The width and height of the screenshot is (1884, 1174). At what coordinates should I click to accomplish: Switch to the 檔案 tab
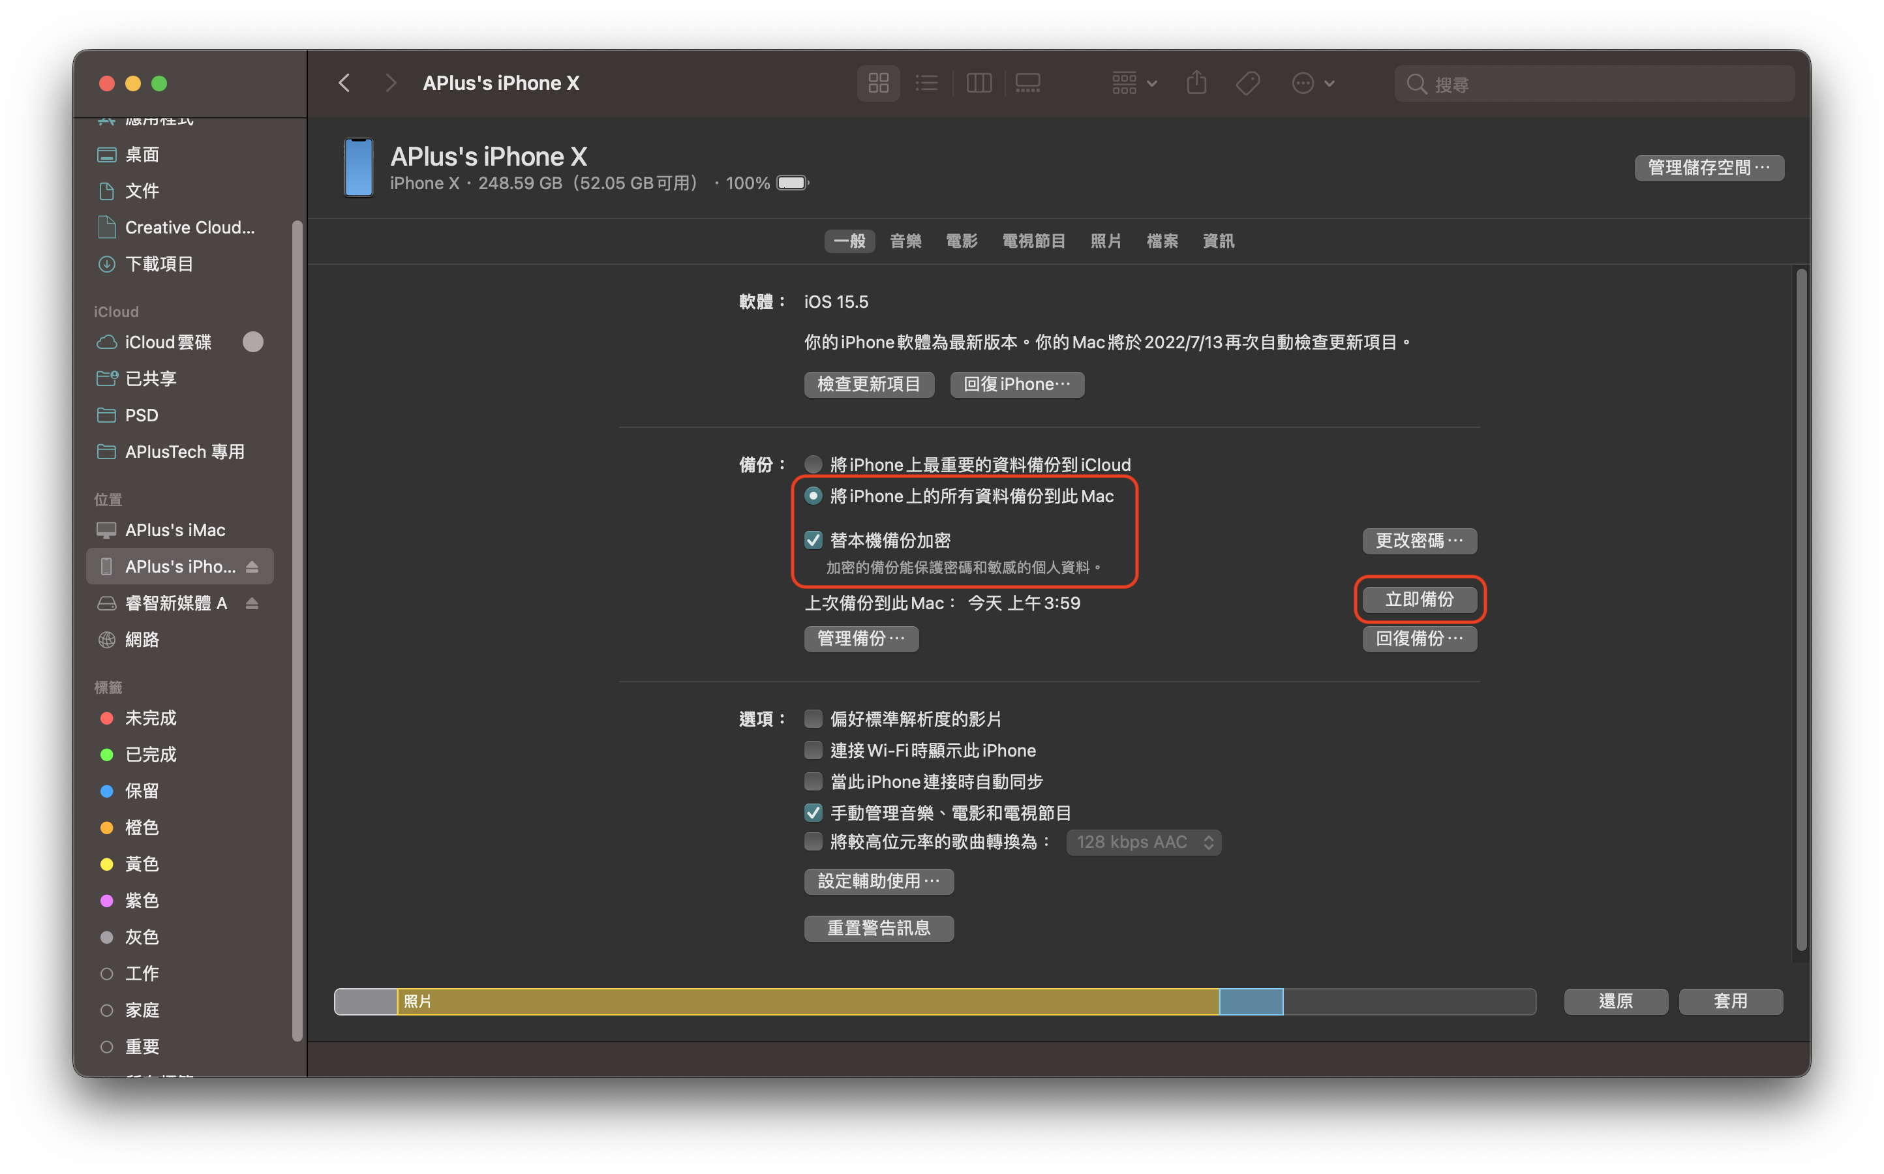point(1162,241)
